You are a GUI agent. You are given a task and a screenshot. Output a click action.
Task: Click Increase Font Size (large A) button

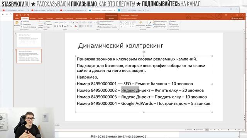(71, 23)
